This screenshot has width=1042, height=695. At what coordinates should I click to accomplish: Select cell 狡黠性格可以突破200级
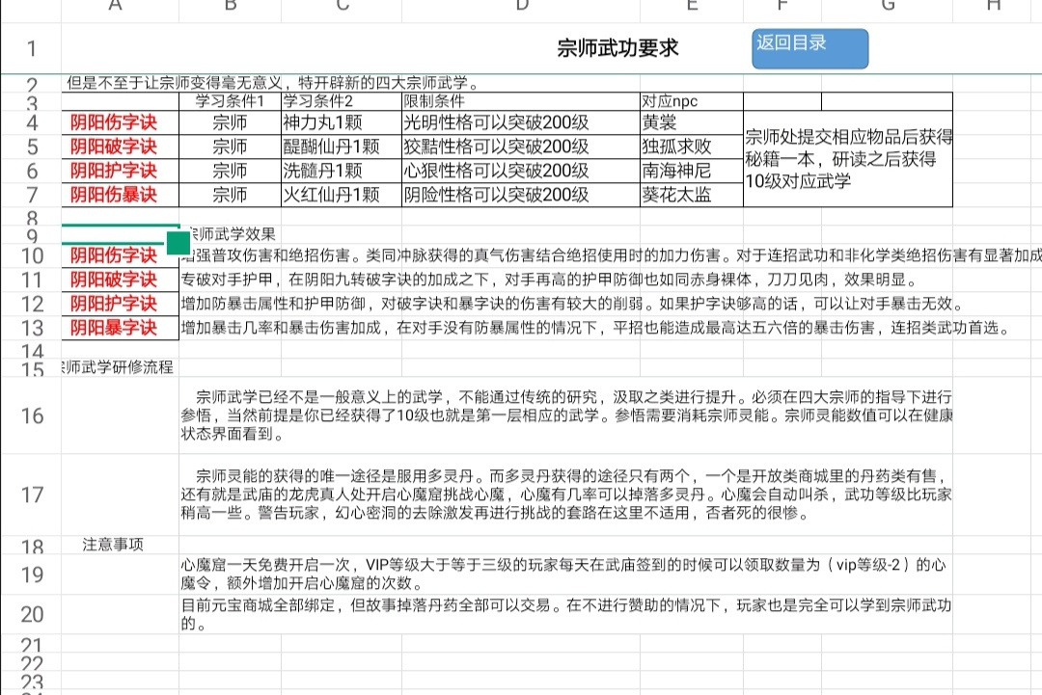click(x=521, y=147)
